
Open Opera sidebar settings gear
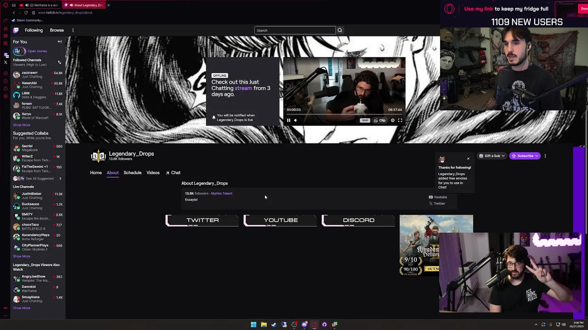6,96
